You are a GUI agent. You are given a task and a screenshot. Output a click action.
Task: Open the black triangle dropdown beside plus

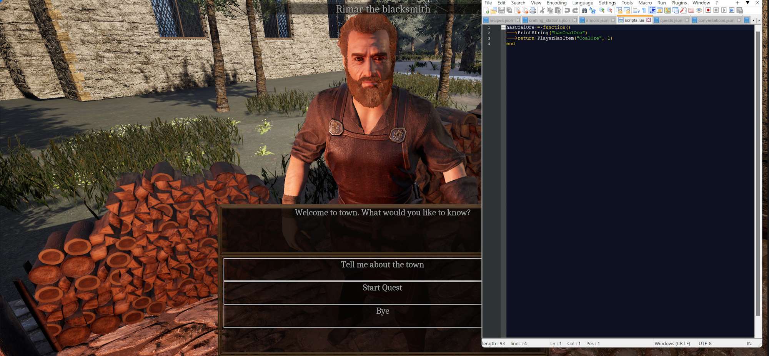(747, 3)
